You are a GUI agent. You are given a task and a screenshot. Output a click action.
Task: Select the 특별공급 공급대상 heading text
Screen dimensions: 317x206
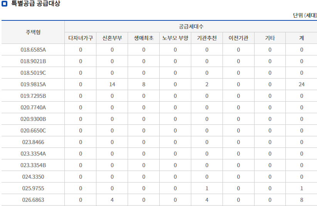point(35,3)
